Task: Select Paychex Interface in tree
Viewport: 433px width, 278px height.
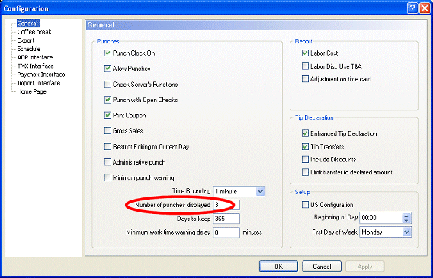Action: tap(41, 75)
